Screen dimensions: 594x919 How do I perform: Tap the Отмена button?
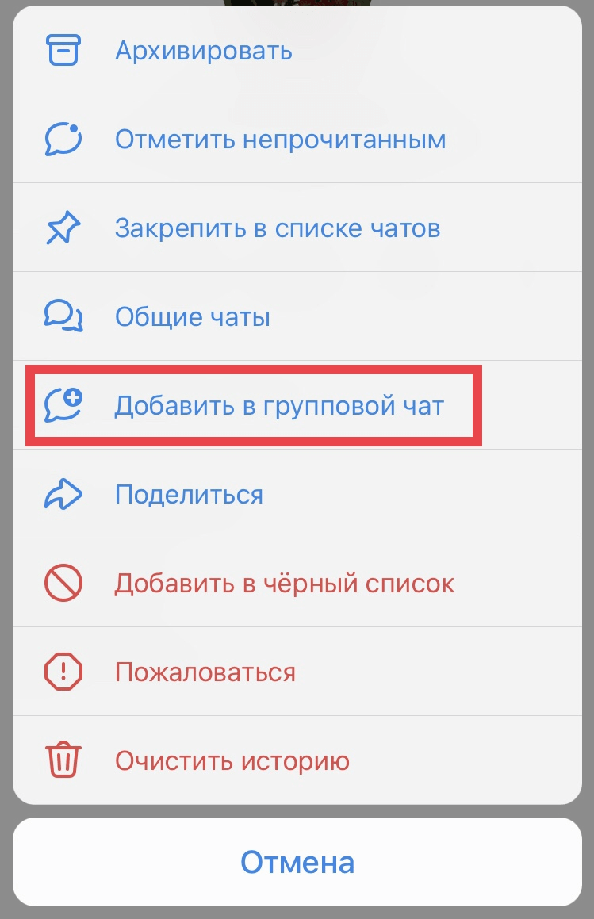[x=297, y=862]
